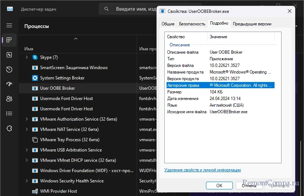Viewport: 304px width, 196px height.
Task: Switch to the Общие tab
Action: tap(168, 24)
